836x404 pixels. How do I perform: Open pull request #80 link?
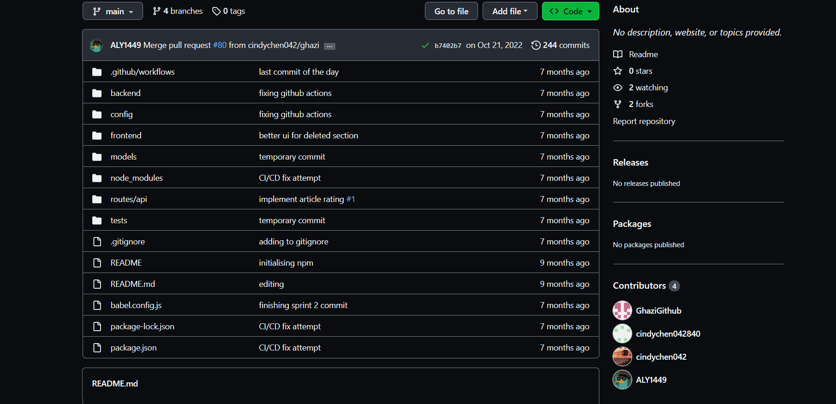click(x=220, y=45)
